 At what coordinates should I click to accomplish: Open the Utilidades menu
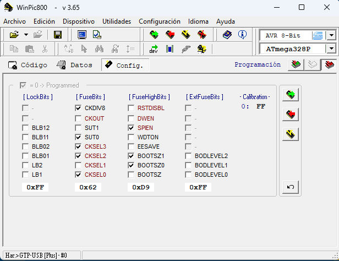(x=117, y=21)
